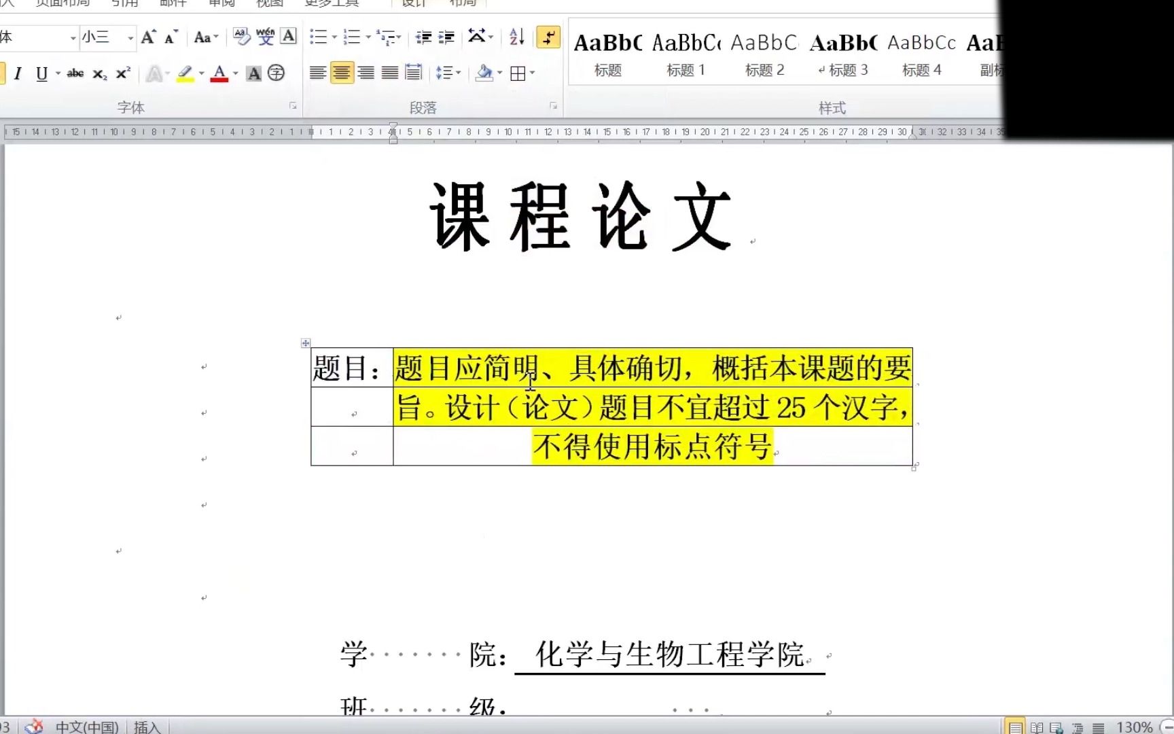Justify paragraph text
Image resolution: width=1174 pixels, height=734 pixels.
[389, 73]
